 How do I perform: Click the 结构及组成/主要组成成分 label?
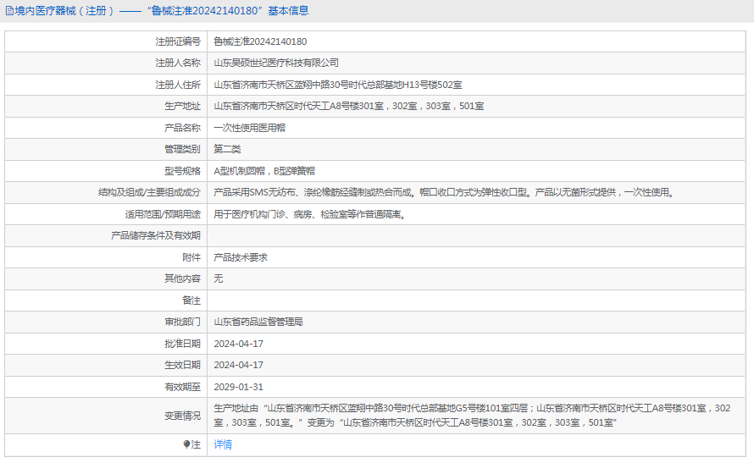[149, 193]
